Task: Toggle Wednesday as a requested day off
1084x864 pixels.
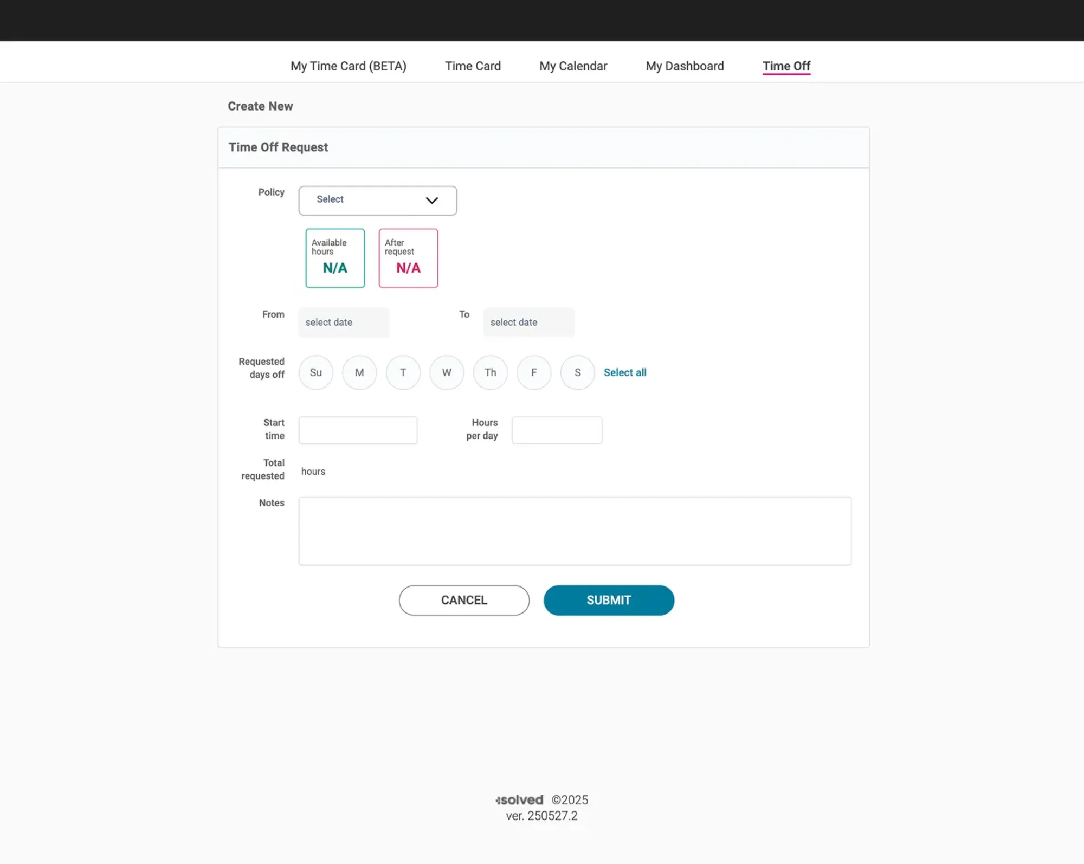Action: pos(446,372)
